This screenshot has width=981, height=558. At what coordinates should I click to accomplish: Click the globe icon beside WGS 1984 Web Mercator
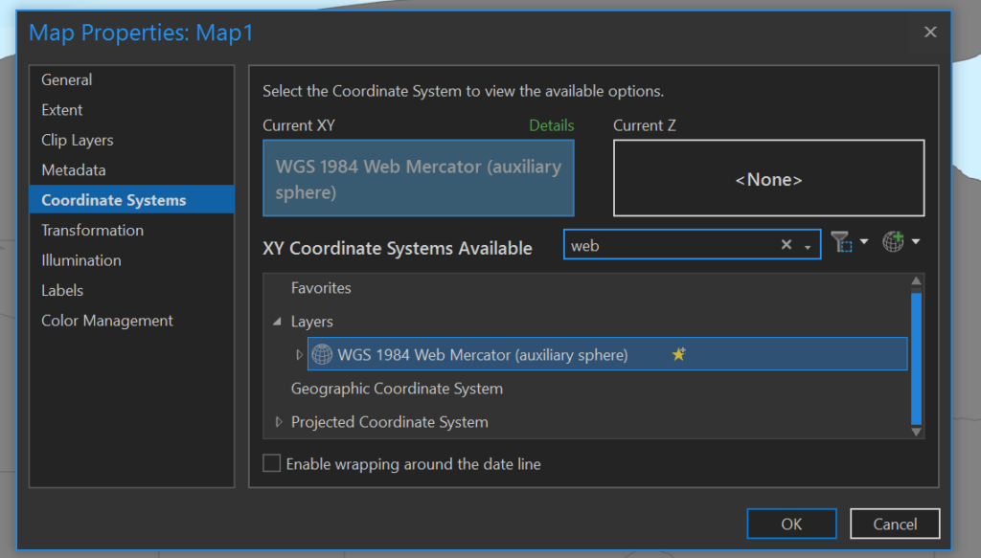point(322,354)
